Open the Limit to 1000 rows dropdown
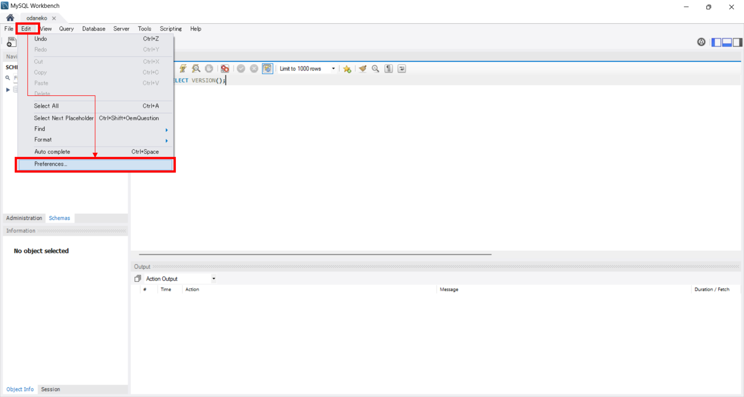This screenshot has height=397, width=744. pos(332,69)
